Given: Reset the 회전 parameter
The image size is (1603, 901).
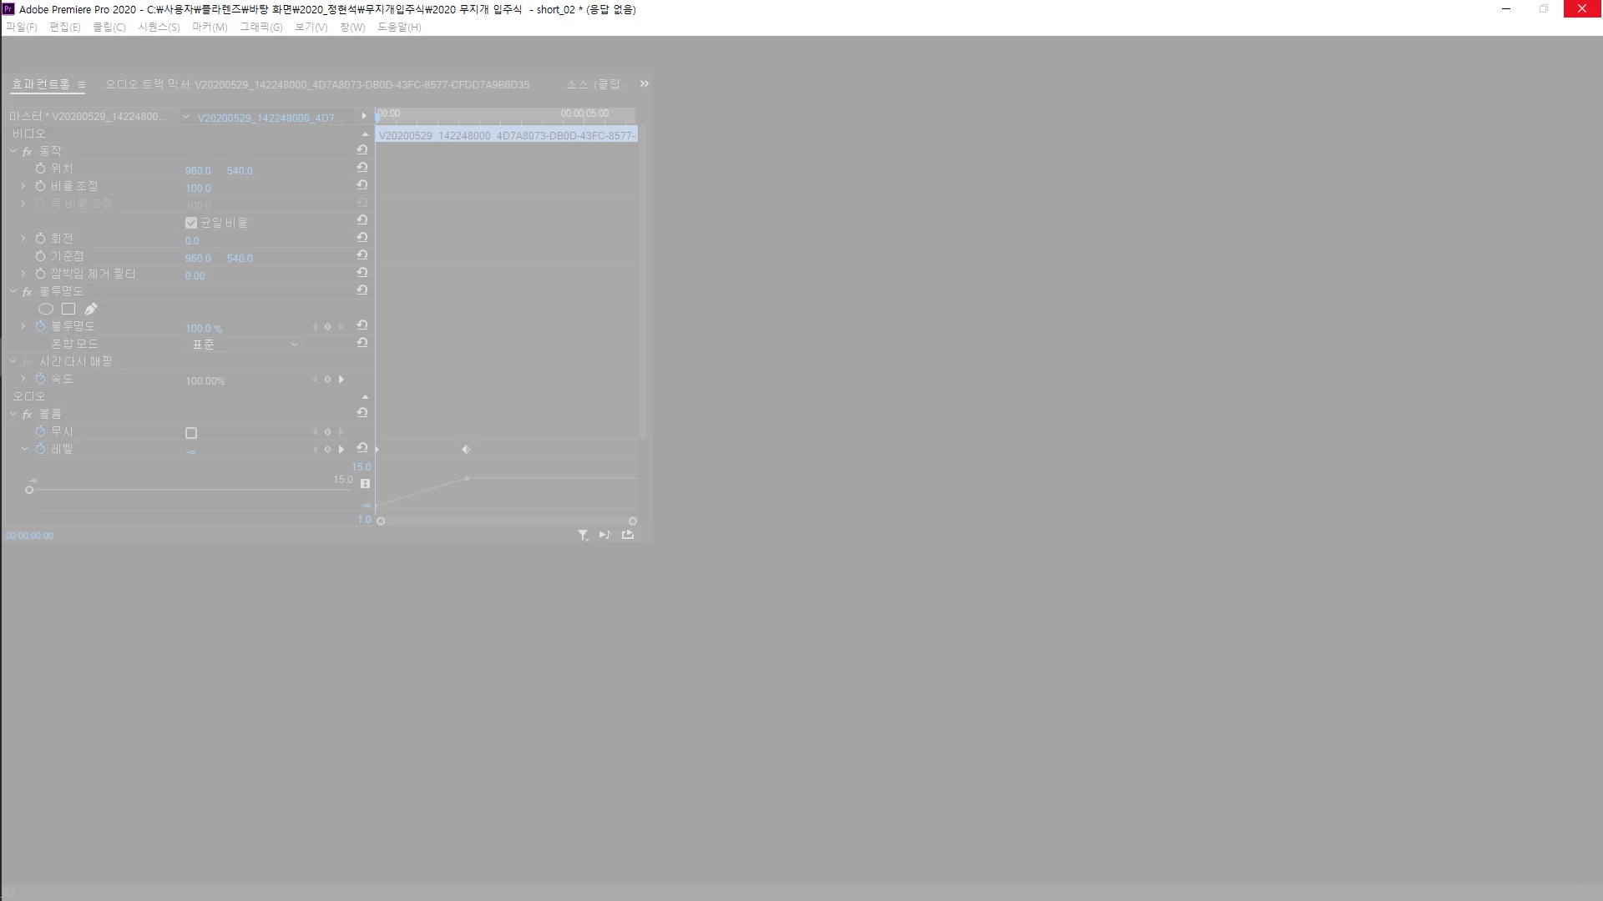Looking at the screenshot, I should click(x=362, y=238).
